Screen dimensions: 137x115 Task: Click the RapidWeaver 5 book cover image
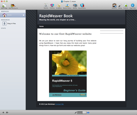pos(68,74)
